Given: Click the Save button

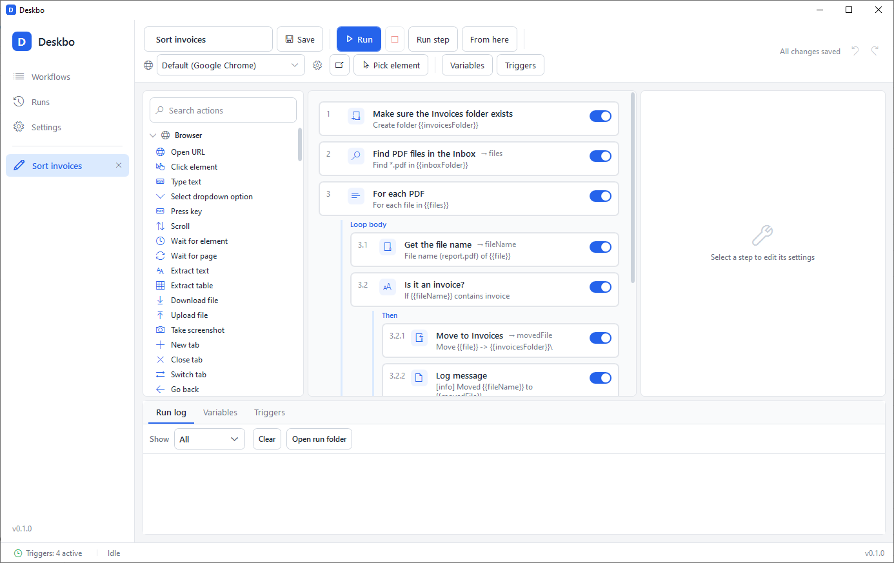Looking at the screenshot, I should (300, 39).
